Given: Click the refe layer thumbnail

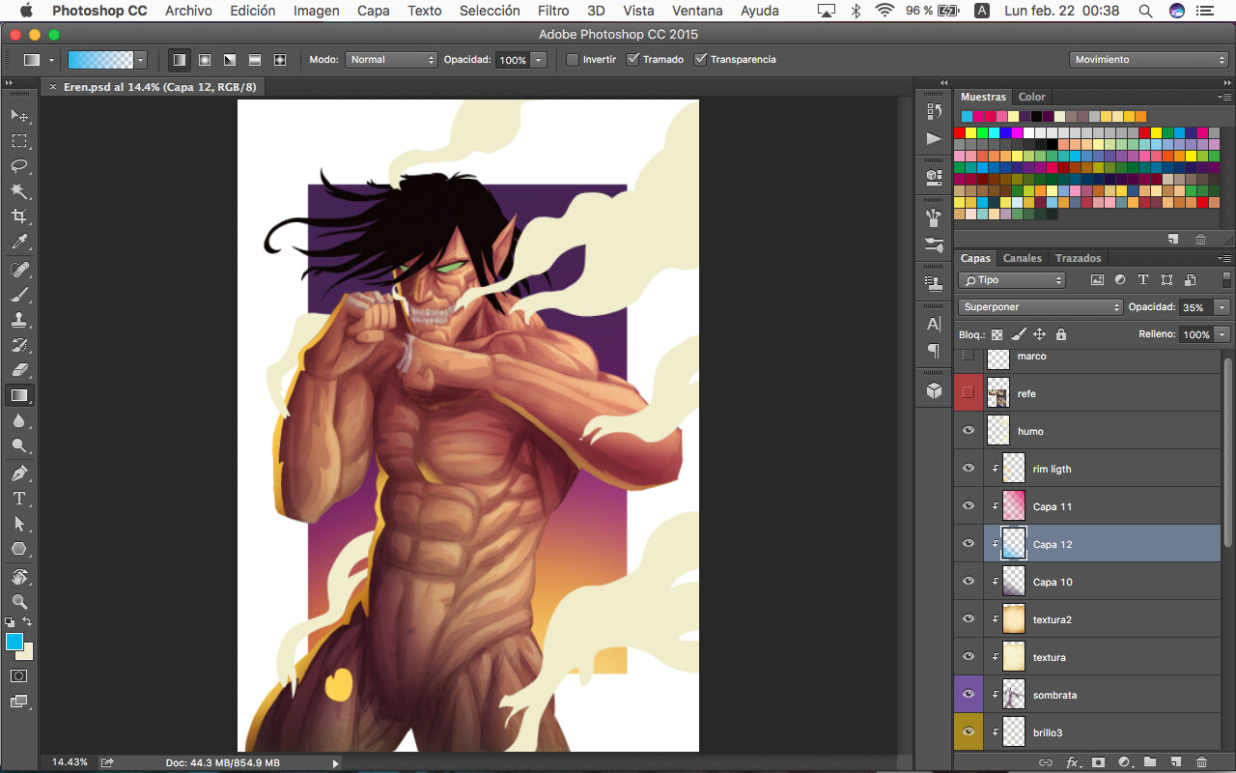Looking at the screenshot, I should coord(998,393).
